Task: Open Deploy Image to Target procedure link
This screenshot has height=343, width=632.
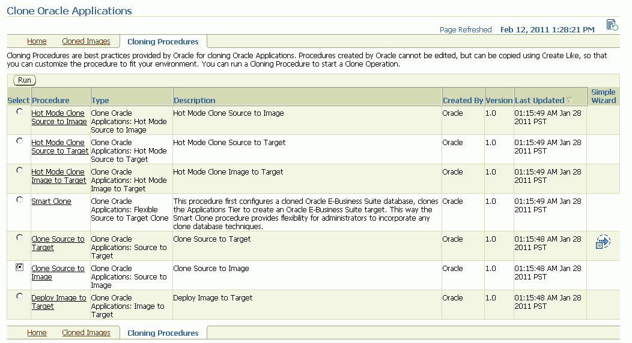Action: click(x=59, y=302)
